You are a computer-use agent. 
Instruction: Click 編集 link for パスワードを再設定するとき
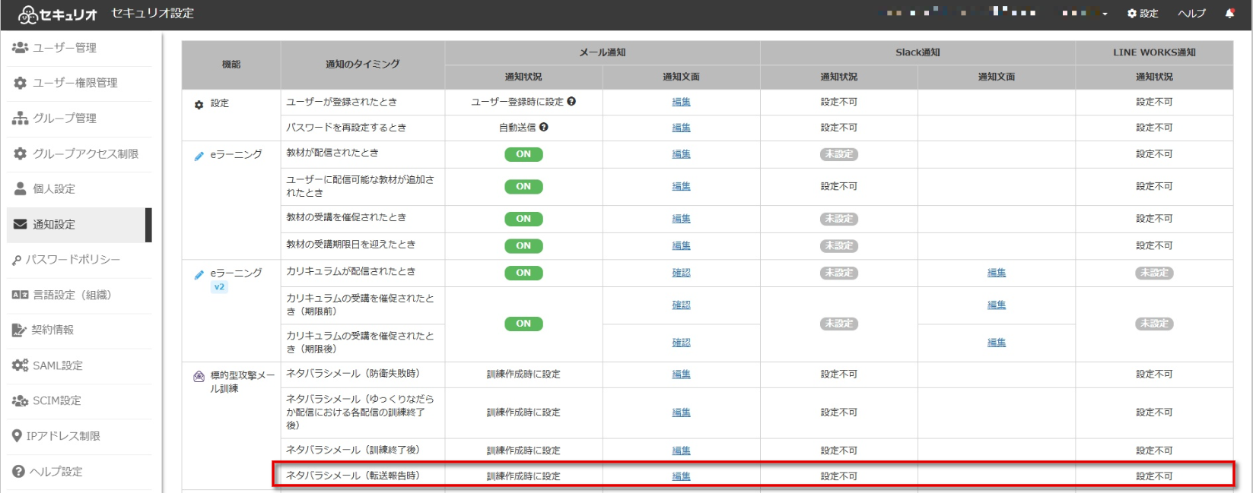tap(681, 128)
